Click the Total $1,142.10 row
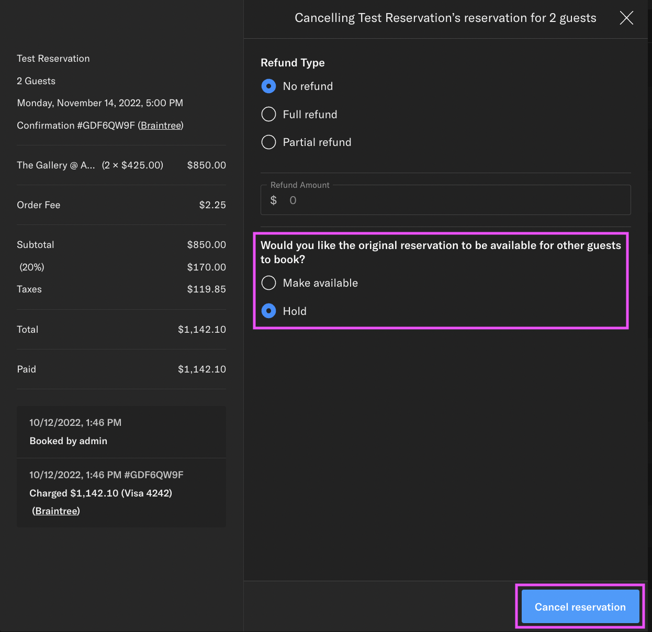 pos(120,329)
